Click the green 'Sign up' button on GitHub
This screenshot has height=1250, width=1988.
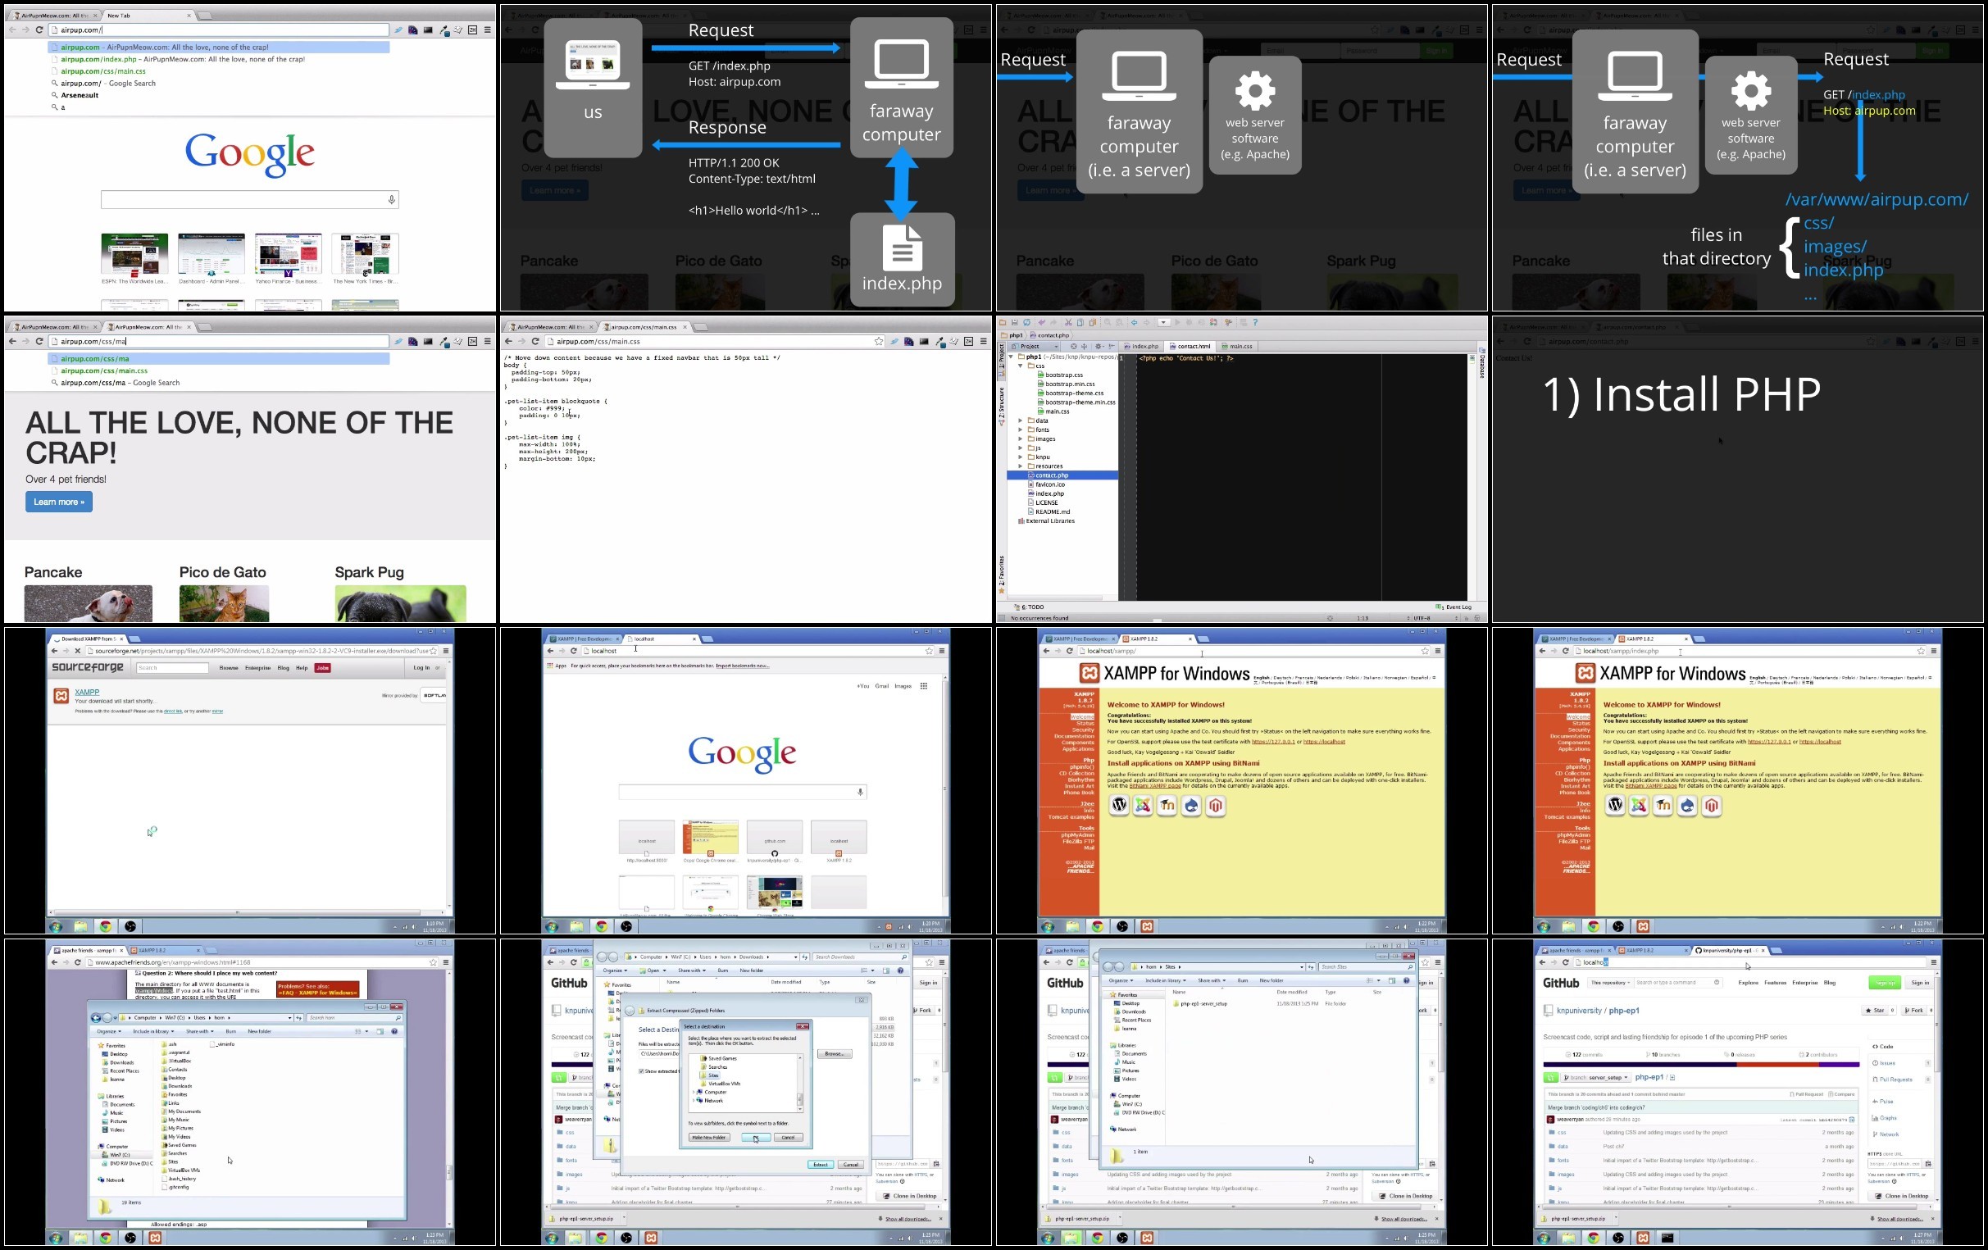point(1886,983)
